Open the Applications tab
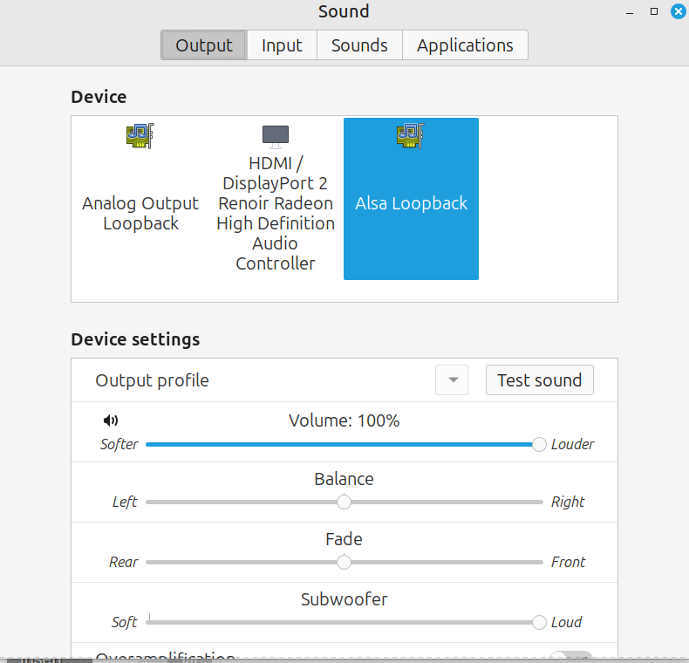 coord(465,45)
